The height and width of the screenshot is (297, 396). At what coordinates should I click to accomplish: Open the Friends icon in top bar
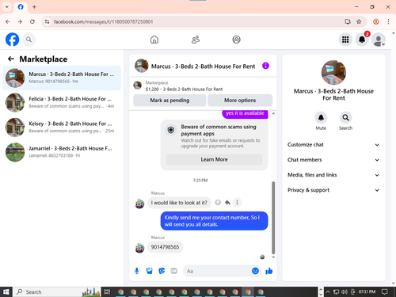coord(196,40)
